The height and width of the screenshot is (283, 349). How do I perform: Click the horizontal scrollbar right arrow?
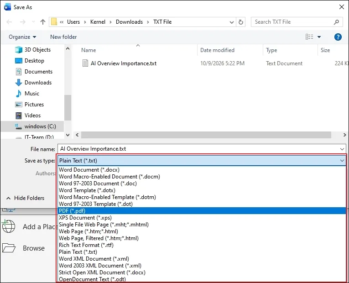click(x=344, y=135)
